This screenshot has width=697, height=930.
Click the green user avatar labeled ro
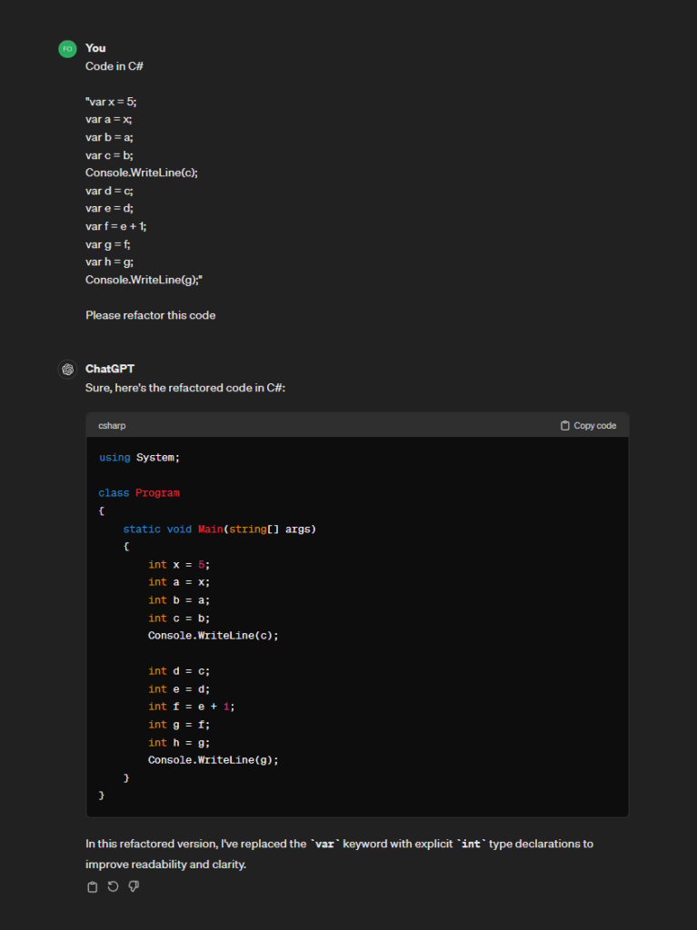pos(67,47)
